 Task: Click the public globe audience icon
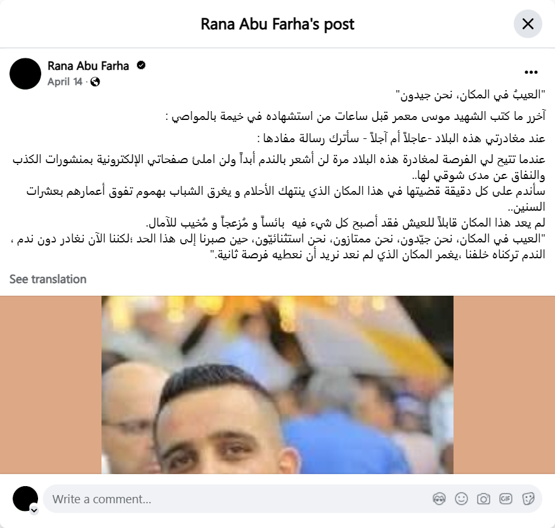coord(95,82)
